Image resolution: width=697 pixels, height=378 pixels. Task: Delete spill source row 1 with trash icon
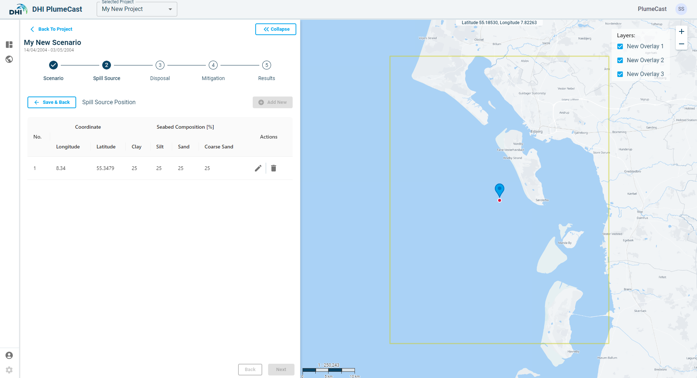[x=274, y=168]
